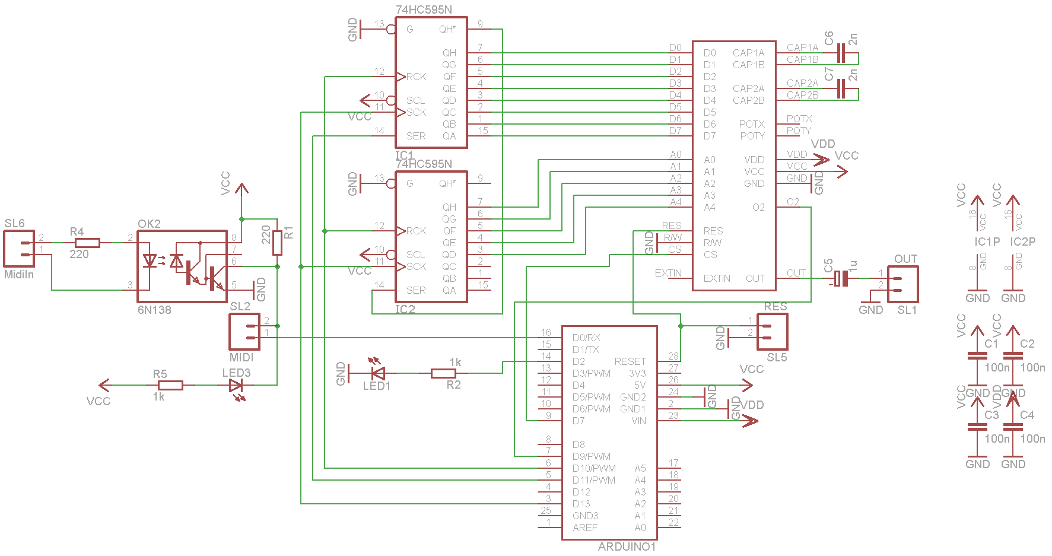Image resolution: width=1052 pixels, height=556 pixels.
Task: Select decoupling capacitor C4
Action: [1013, 427]
